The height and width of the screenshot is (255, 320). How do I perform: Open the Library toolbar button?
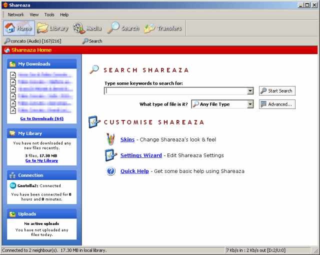coord(52,28)
